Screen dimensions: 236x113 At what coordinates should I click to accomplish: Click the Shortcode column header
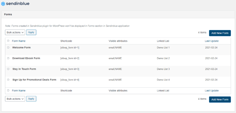pos(66,41)
